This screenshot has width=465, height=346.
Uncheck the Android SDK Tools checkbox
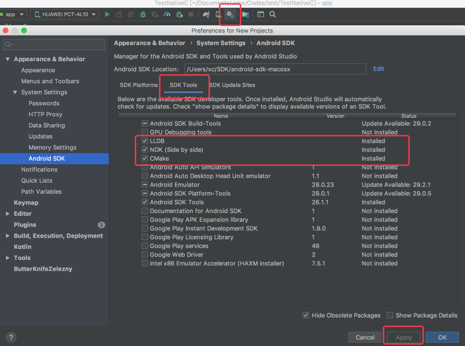pyautogui.click(x=145, y=202)
